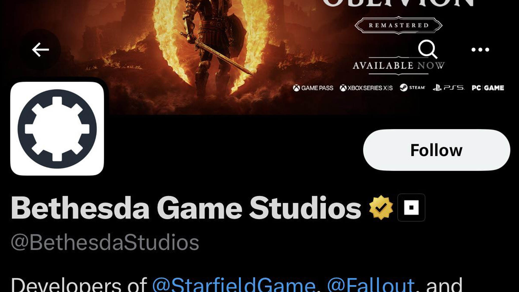Tap the Remastered badge in the header image
Image resolution: width=519 pixels, height=292 pixels.
(398, 25)
